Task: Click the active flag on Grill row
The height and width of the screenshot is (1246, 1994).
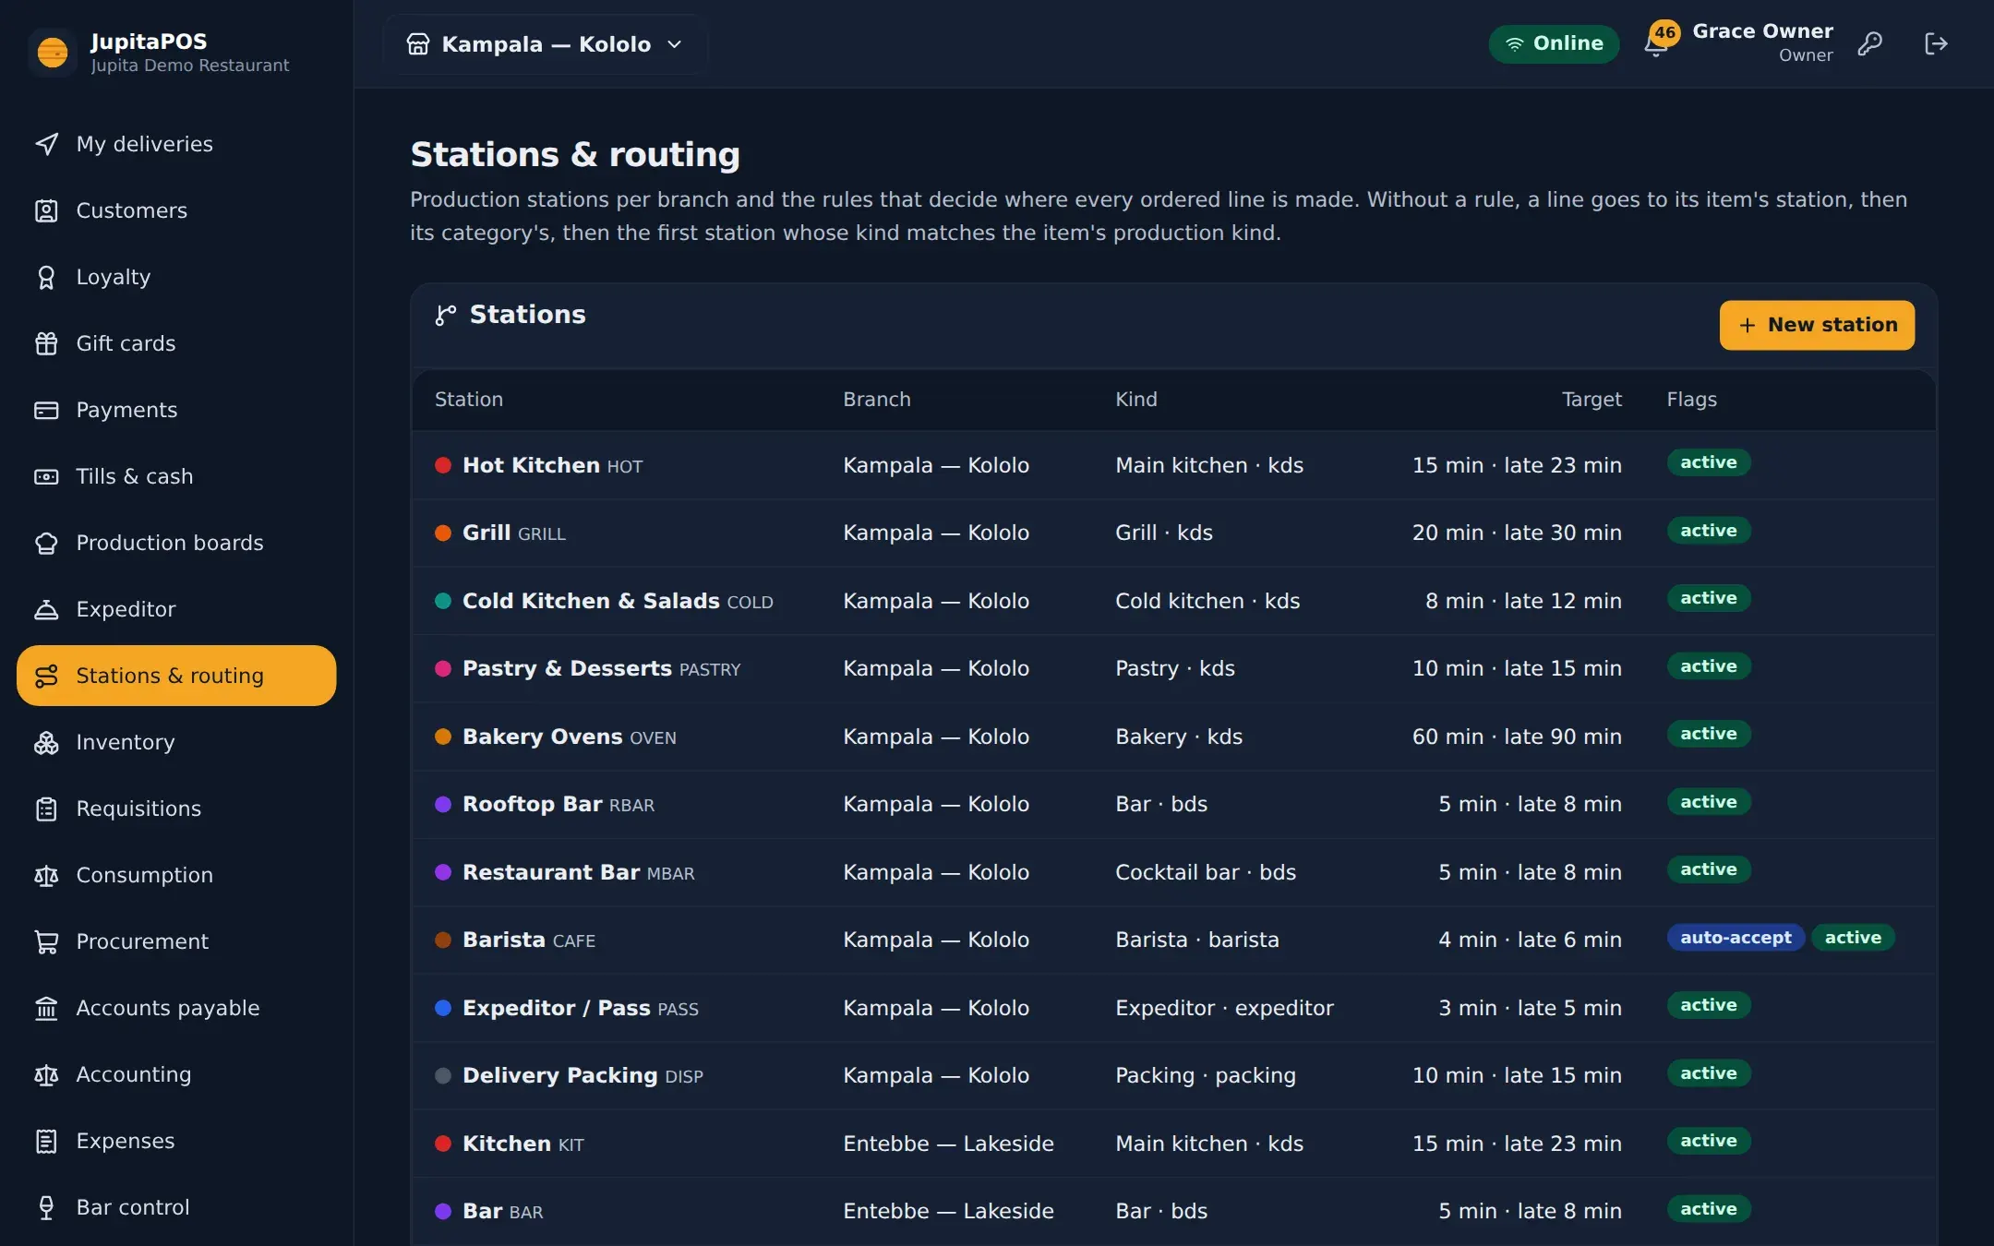Action: pyautogui.click(x=1709, y=531)
